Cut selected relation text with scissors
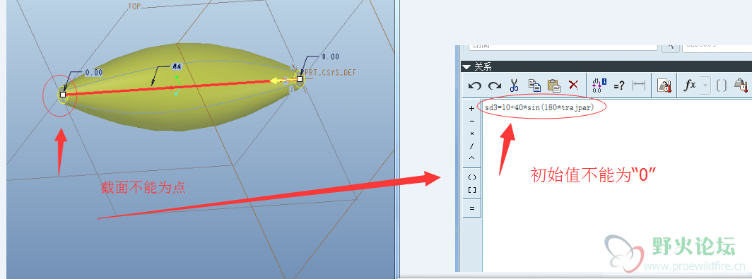 pyautogui.click(x=514, y=85)
